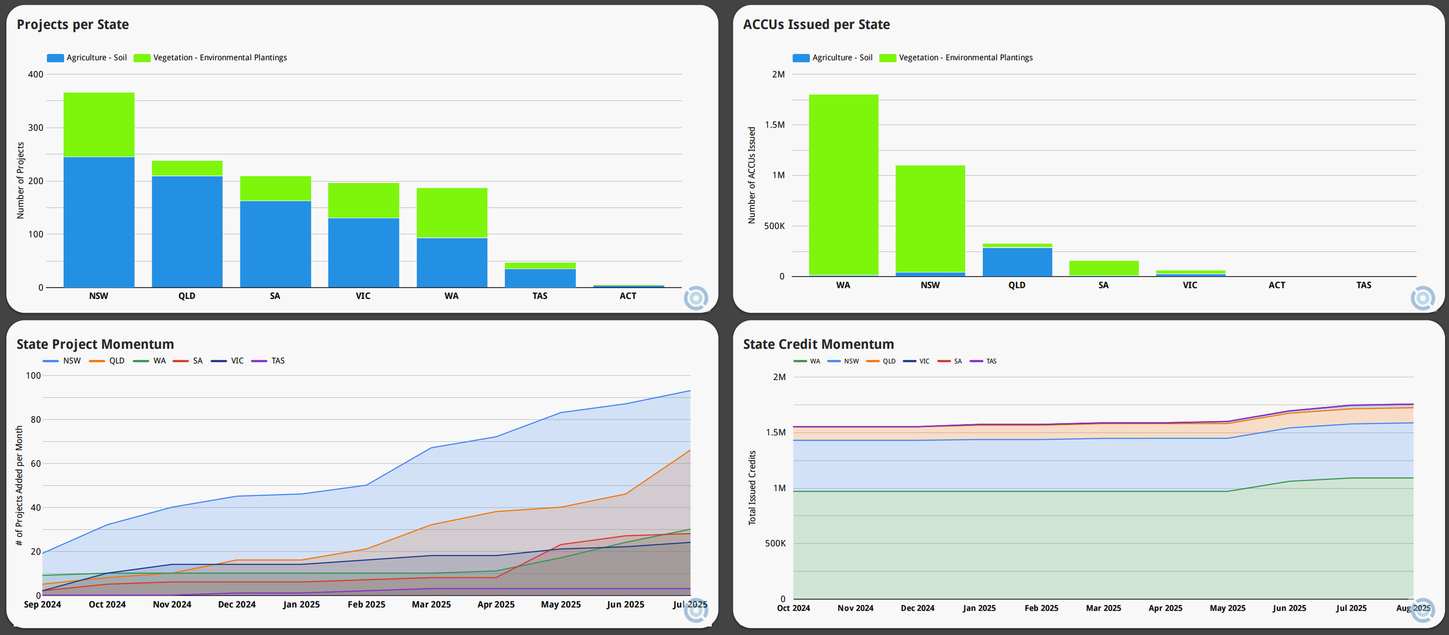Click 'ACT' x-axis label in Projects per State
Image resolution: width=1449 pixels, height=635 pixels.
(628, 296)
